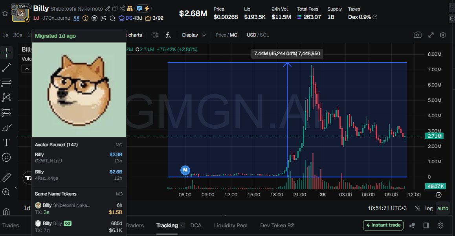455x236 pixels.
Task: Select the brush drawing tool
Action: (6, 127)
